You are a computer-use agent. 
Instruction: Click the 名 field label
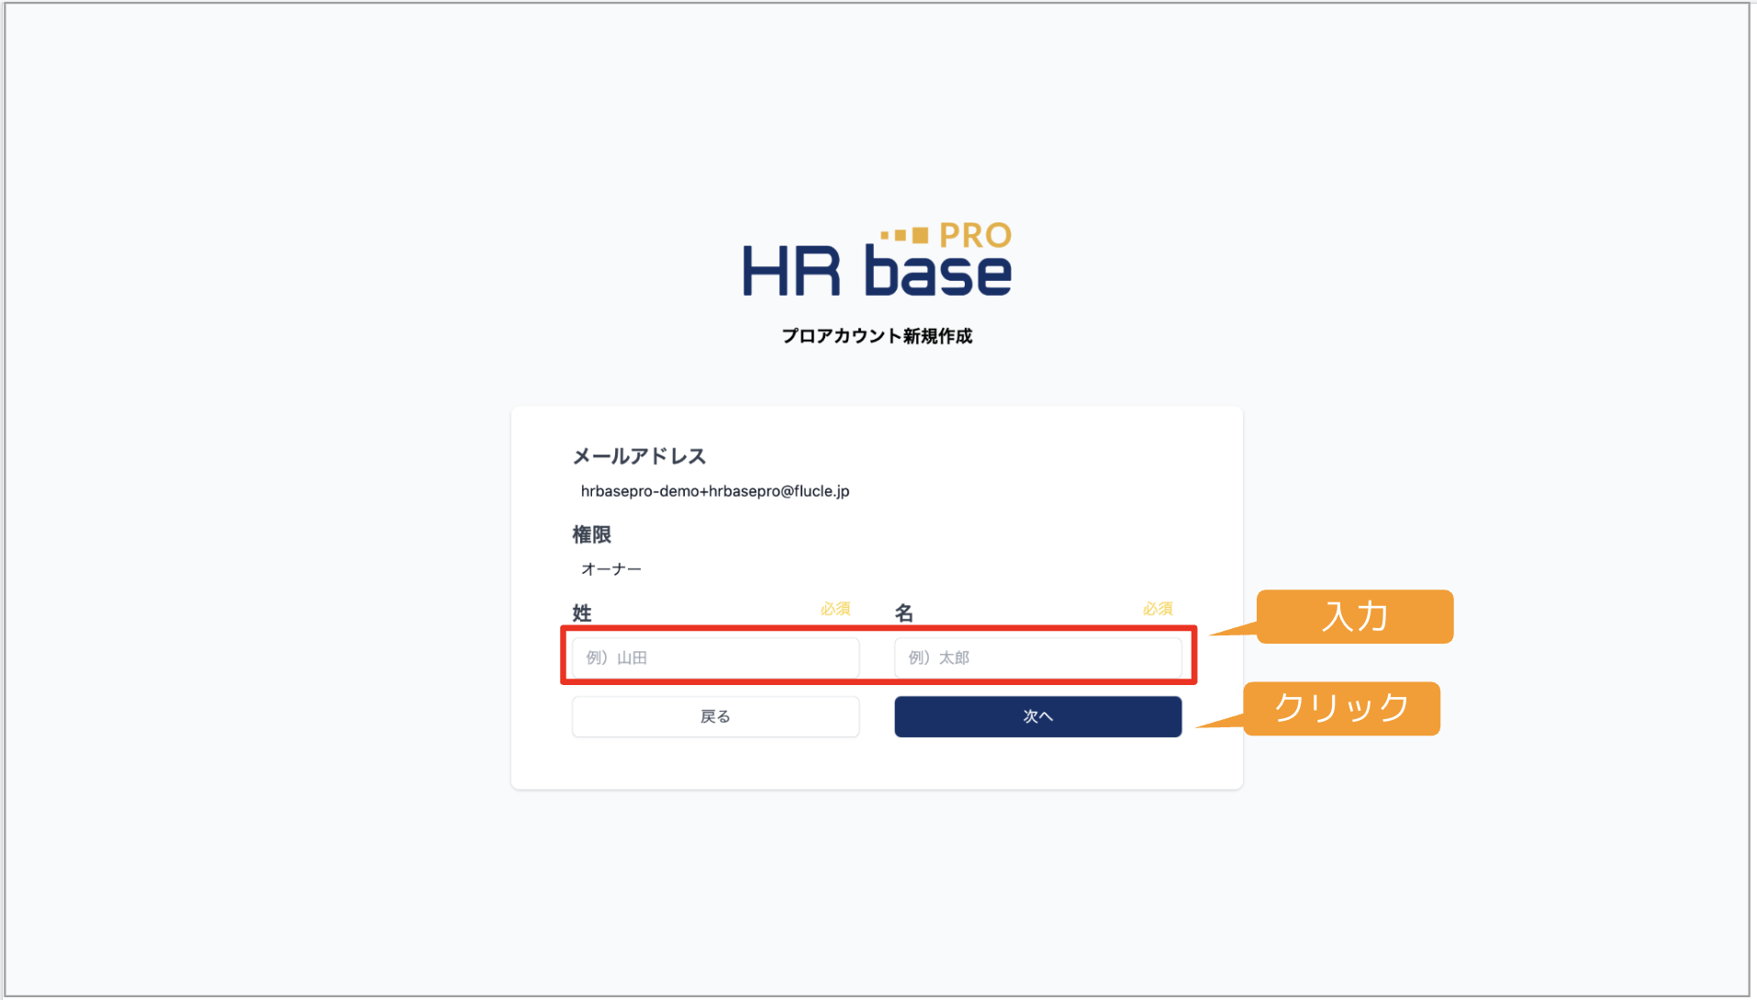point(904,612)
